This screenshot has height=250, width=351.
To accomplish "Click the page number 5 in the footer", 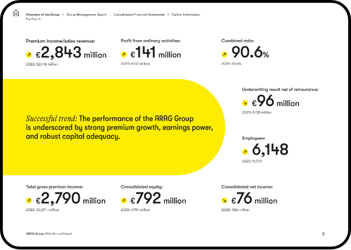I will 323,234.
